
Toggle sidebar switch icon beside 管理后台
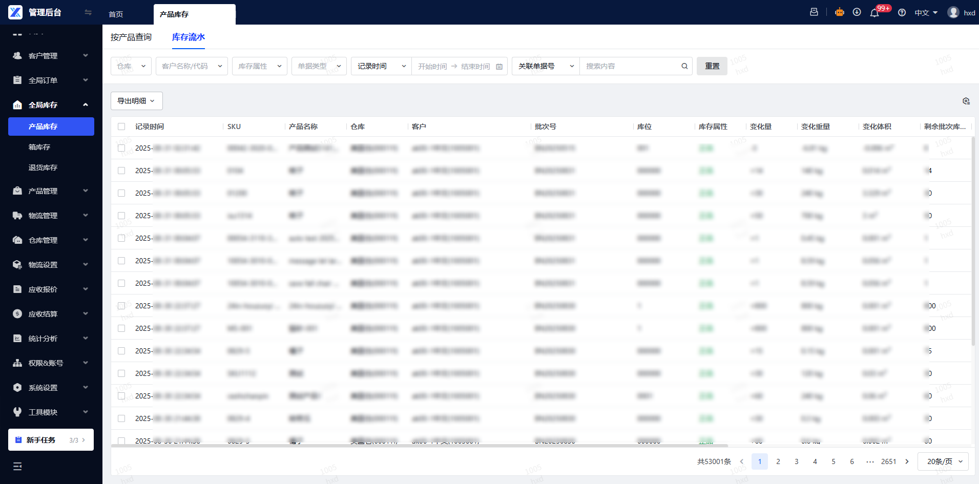click(88, 12)
